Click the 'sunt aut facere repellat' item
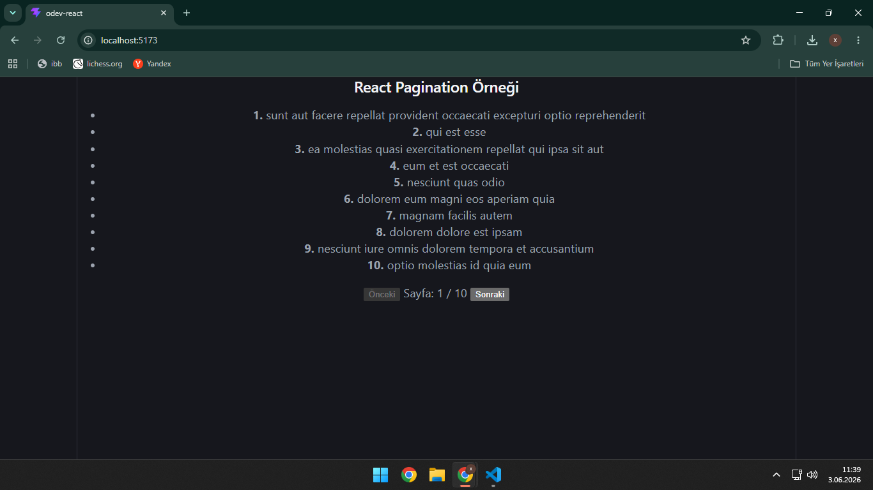Screen dimensions: 873x490 click(449, 115)
